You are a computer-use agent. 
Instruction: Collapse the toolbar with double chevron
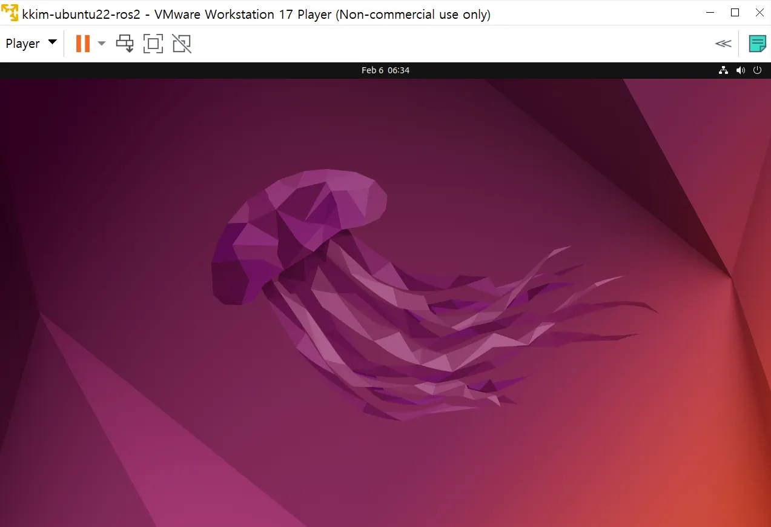tap(723, 44)
